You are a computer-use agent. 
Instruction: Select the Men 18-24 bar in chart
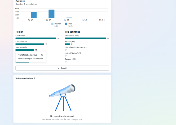pos(34,15)
